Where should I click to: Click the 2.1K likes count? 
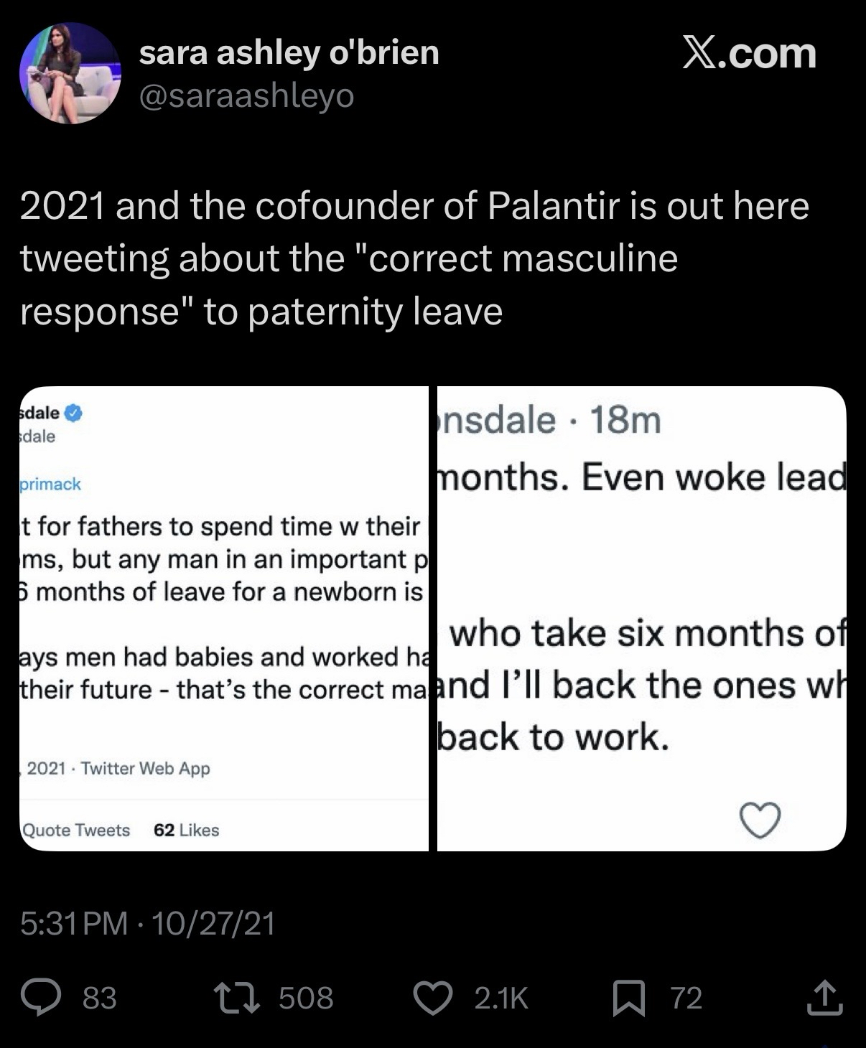501,998
